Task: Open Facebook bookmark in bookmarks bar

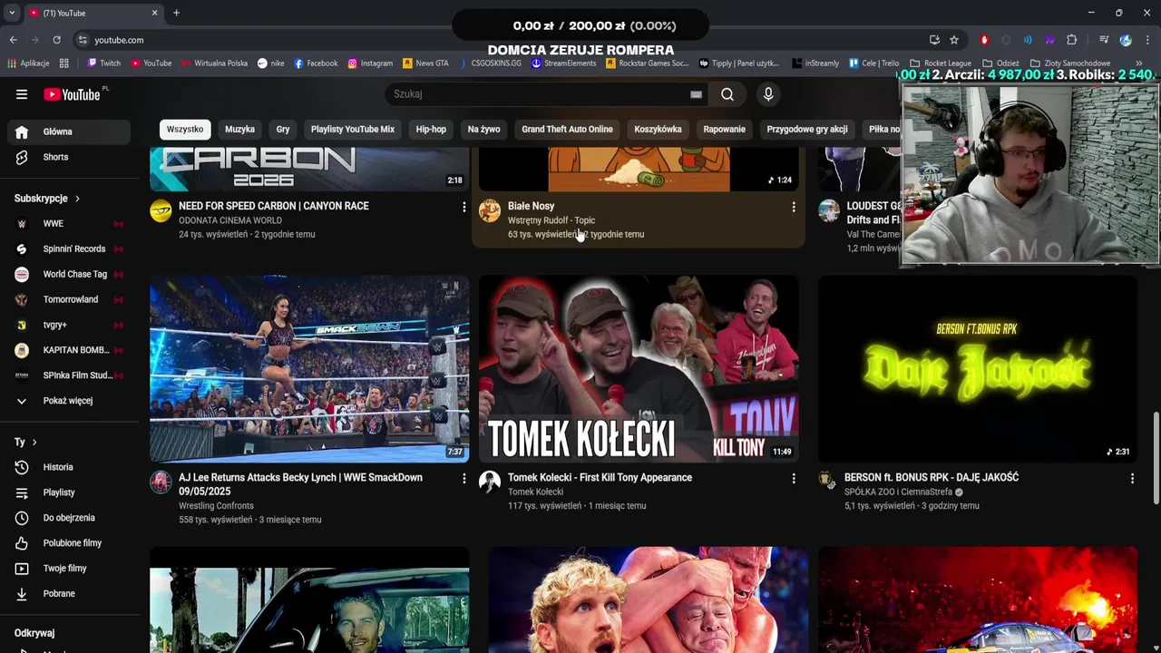Action: [x=316, y=63]
